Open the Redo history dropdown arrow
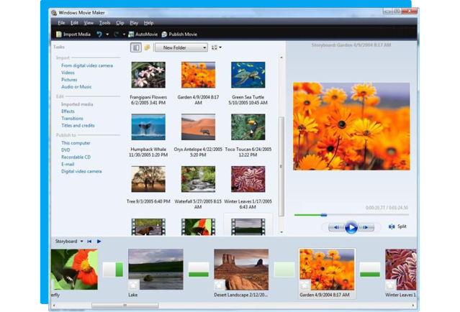This screenshot has height=312, width=460. coord(124,35)
